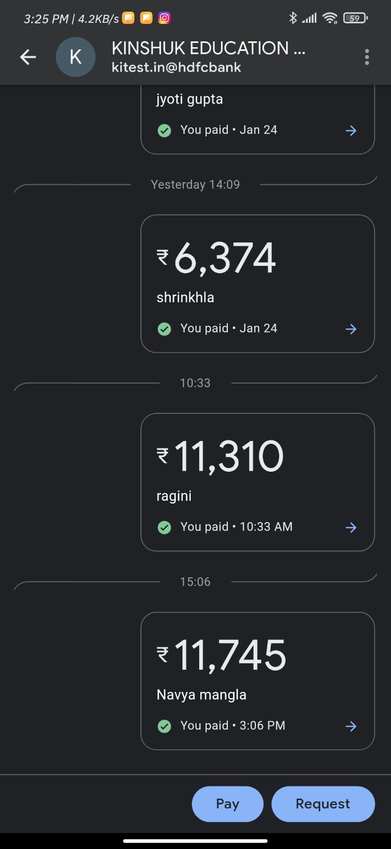This screenshot has height=849, width=391.
Task: Tap green checkmark on ragini payment
Action: point(164,527)
